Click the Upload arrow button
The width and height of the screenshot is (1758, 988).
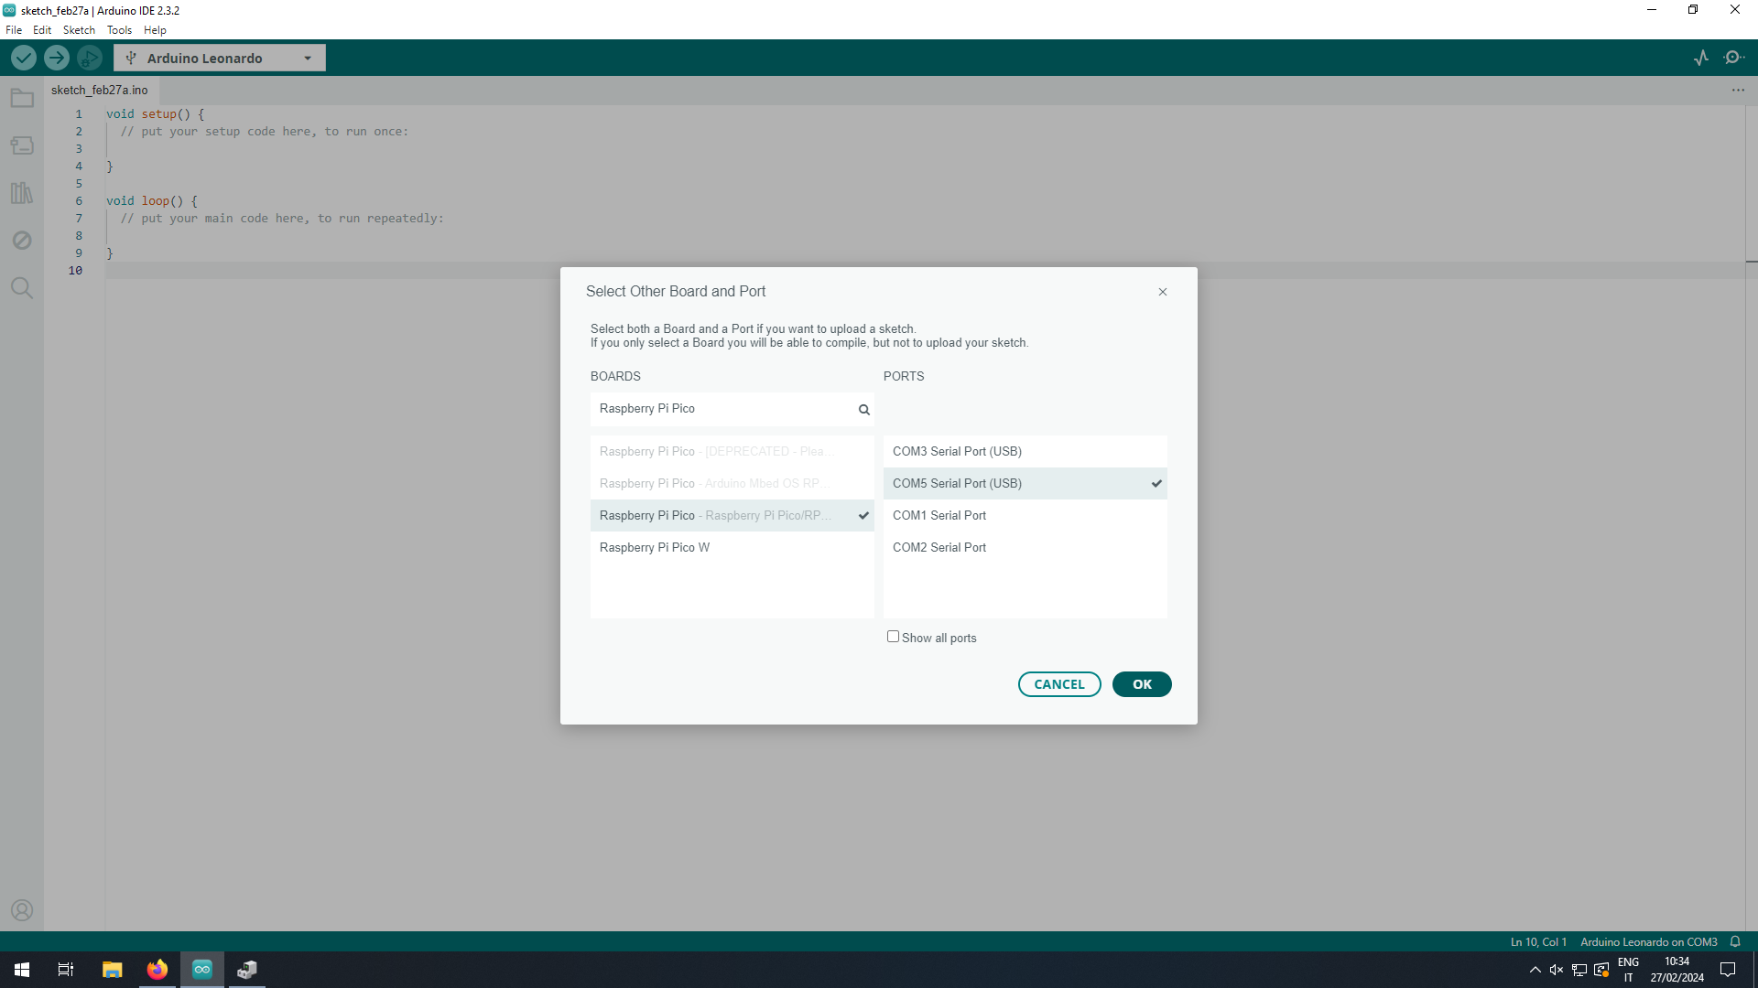(x=57, y=58)
